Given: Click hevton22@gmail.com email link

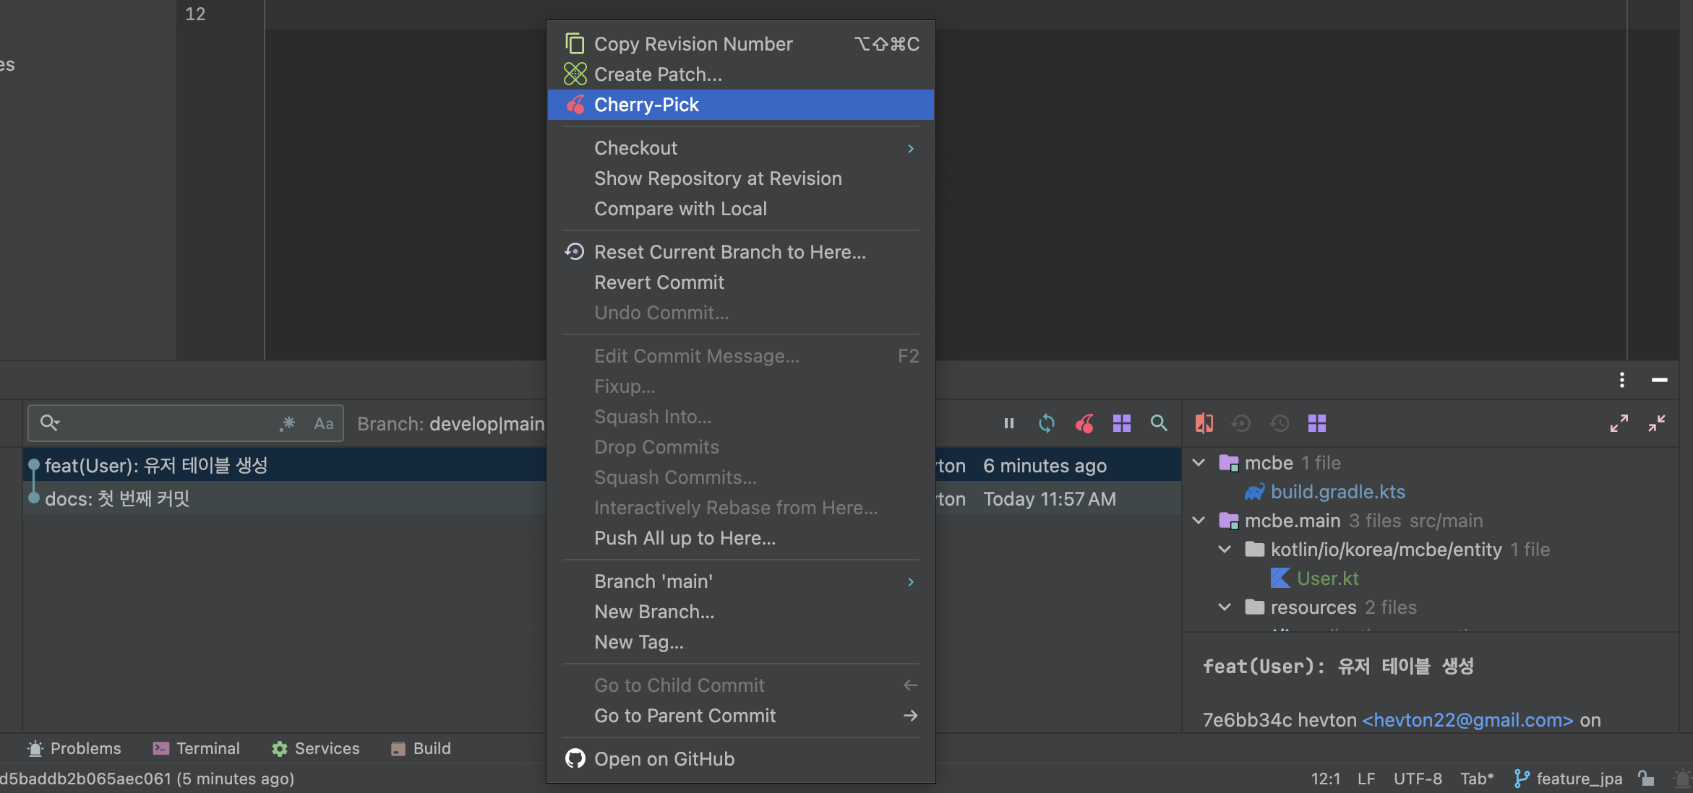Looking at the screenshot, I should pos(1467,720).
